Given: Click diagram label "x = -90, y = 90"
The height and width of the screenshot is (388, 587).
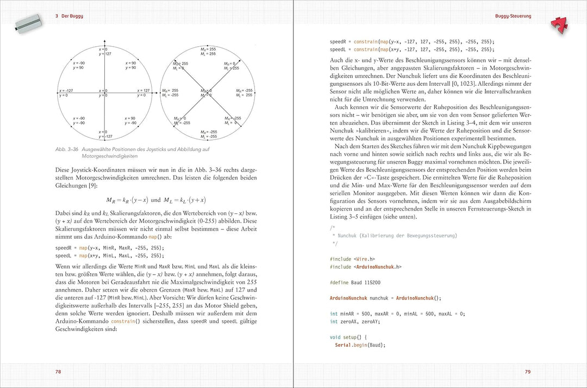Looking at the screenshot, I should click(x=79, y=66).
